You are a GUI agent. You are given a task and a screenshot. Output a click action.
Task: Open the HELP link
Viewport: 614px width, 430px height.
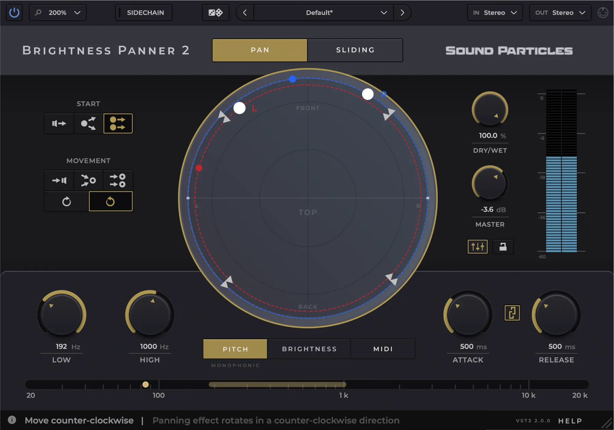click(570, 421)
